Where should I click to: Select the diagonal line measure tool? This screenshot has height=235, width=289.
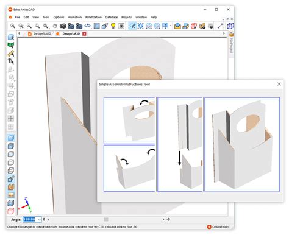point(220,26)
